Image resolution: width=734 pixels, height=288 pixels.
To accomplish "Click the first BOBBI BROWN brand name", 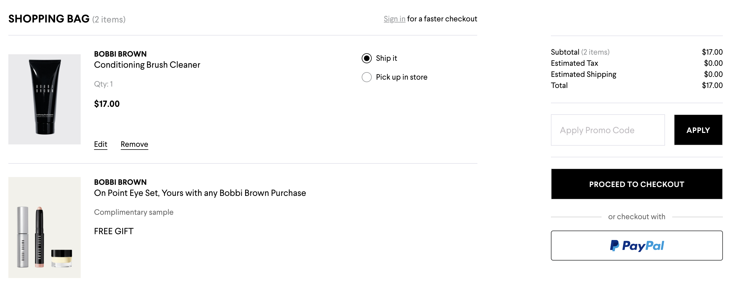I will [x=120, y=54].
